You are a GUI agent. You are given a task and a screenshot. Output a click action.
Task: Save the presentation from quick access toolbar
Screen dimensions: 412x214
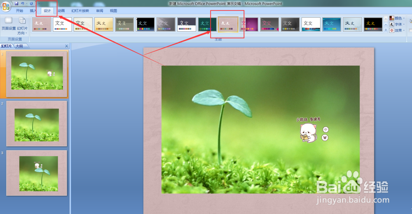[x=16, y=4]
